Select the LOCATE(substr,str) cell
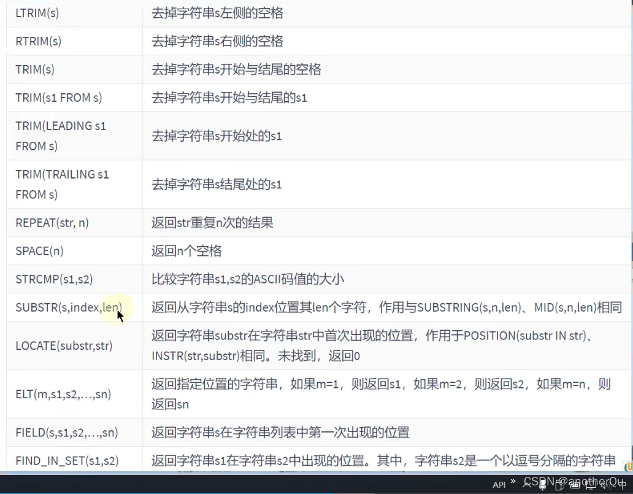The height and width of the screenshot is (494, 633). coord(75,346)
